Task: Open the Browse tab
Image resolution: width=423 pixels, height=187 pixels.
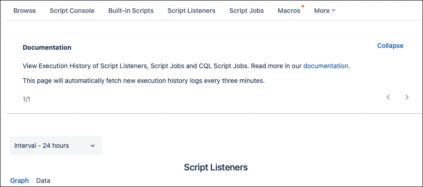Action: click(24, 11)
